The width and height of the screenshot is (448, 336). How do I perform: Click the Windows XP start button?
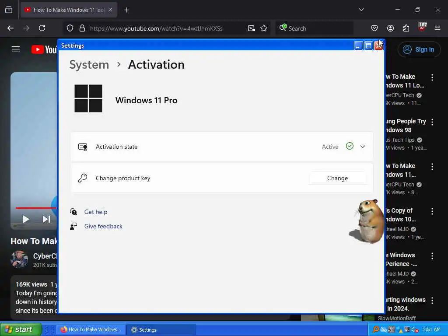pos(21,329)
